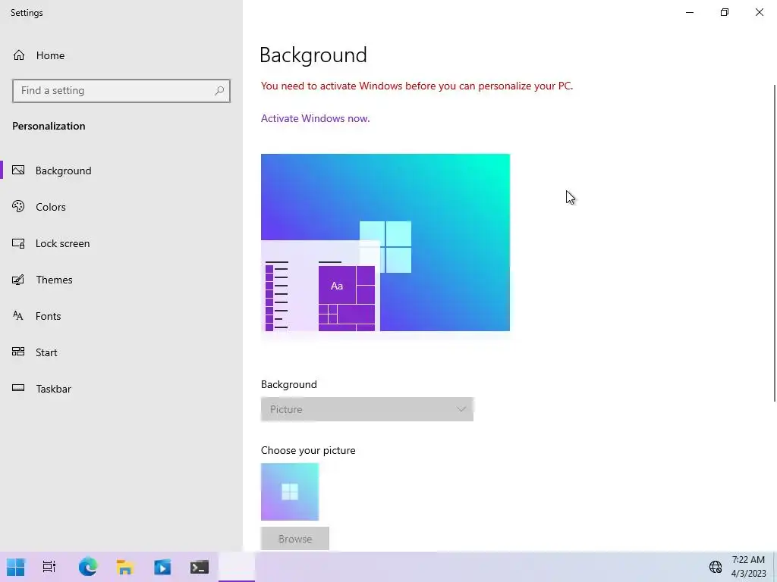Click into the Find a setting search box
Screen dimensions: 777x582
coord(121,91)
